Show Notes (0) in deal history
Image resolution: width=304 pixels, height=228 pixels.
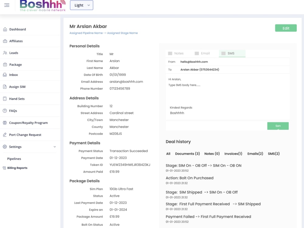(212, 154)
